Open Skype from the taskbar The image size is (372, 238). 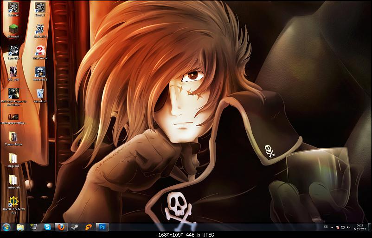pyautogui.click(x=47, y=227)
